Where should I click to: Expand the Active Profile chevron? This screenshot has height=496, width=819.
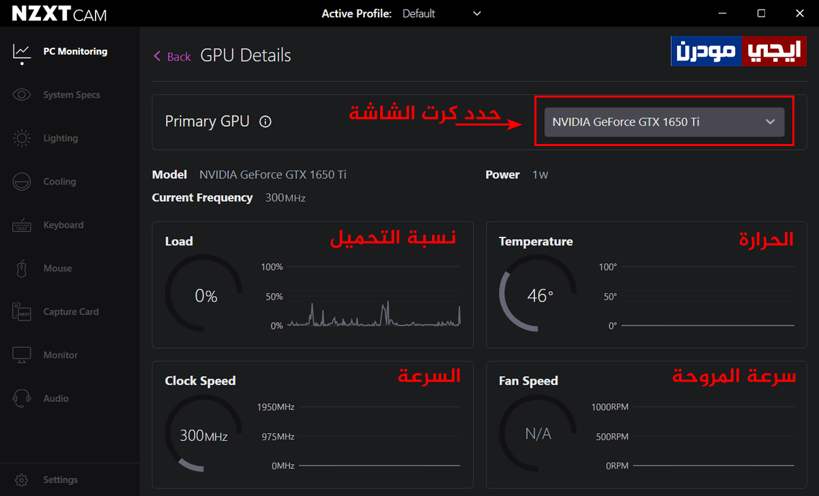coord(477,13)
